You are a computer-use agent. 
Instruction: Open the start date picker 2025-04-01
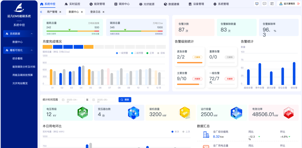click(x=72, y=100)
